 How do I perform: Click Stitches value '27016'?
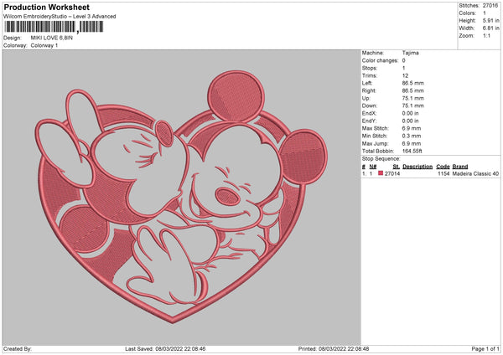[490, 6]
